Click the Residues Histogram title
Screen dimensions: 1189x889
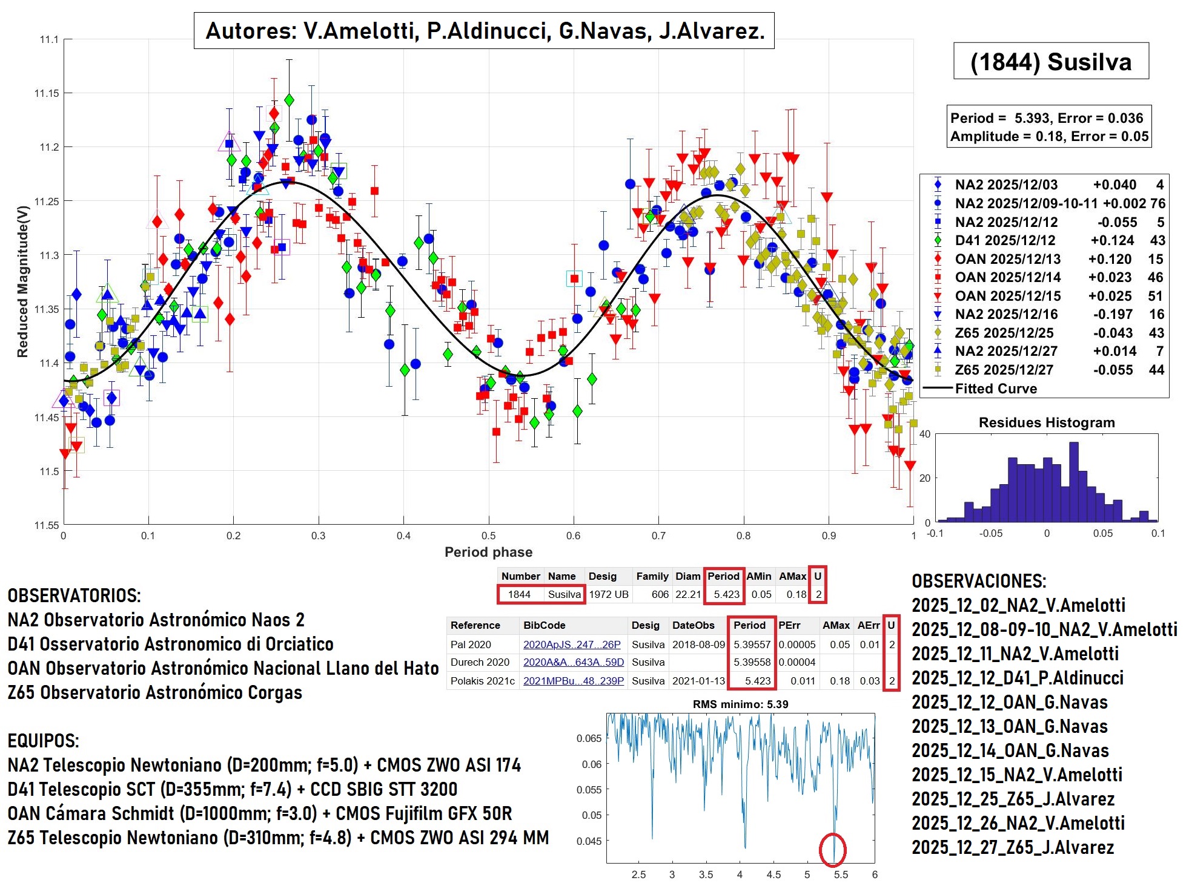click(x=1046, y=422)
